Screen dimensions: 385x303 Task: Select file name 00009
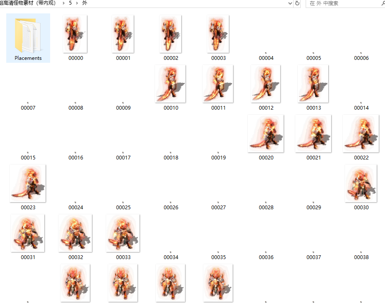(123, 108)
